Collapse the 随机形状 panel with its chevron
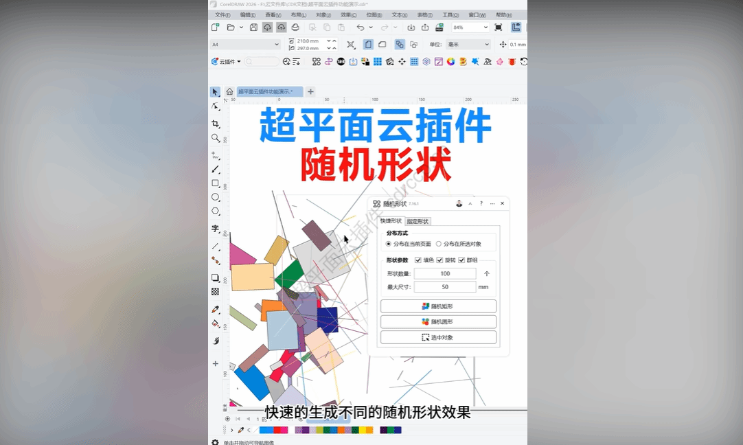The width and height of the screenshot is (743, 445). tap(470, 204)
